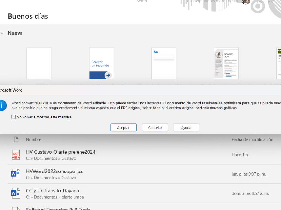Click the lun. a las 9:07 p. m. date
This screenshot has width=281, height=210.
(249, 174)
